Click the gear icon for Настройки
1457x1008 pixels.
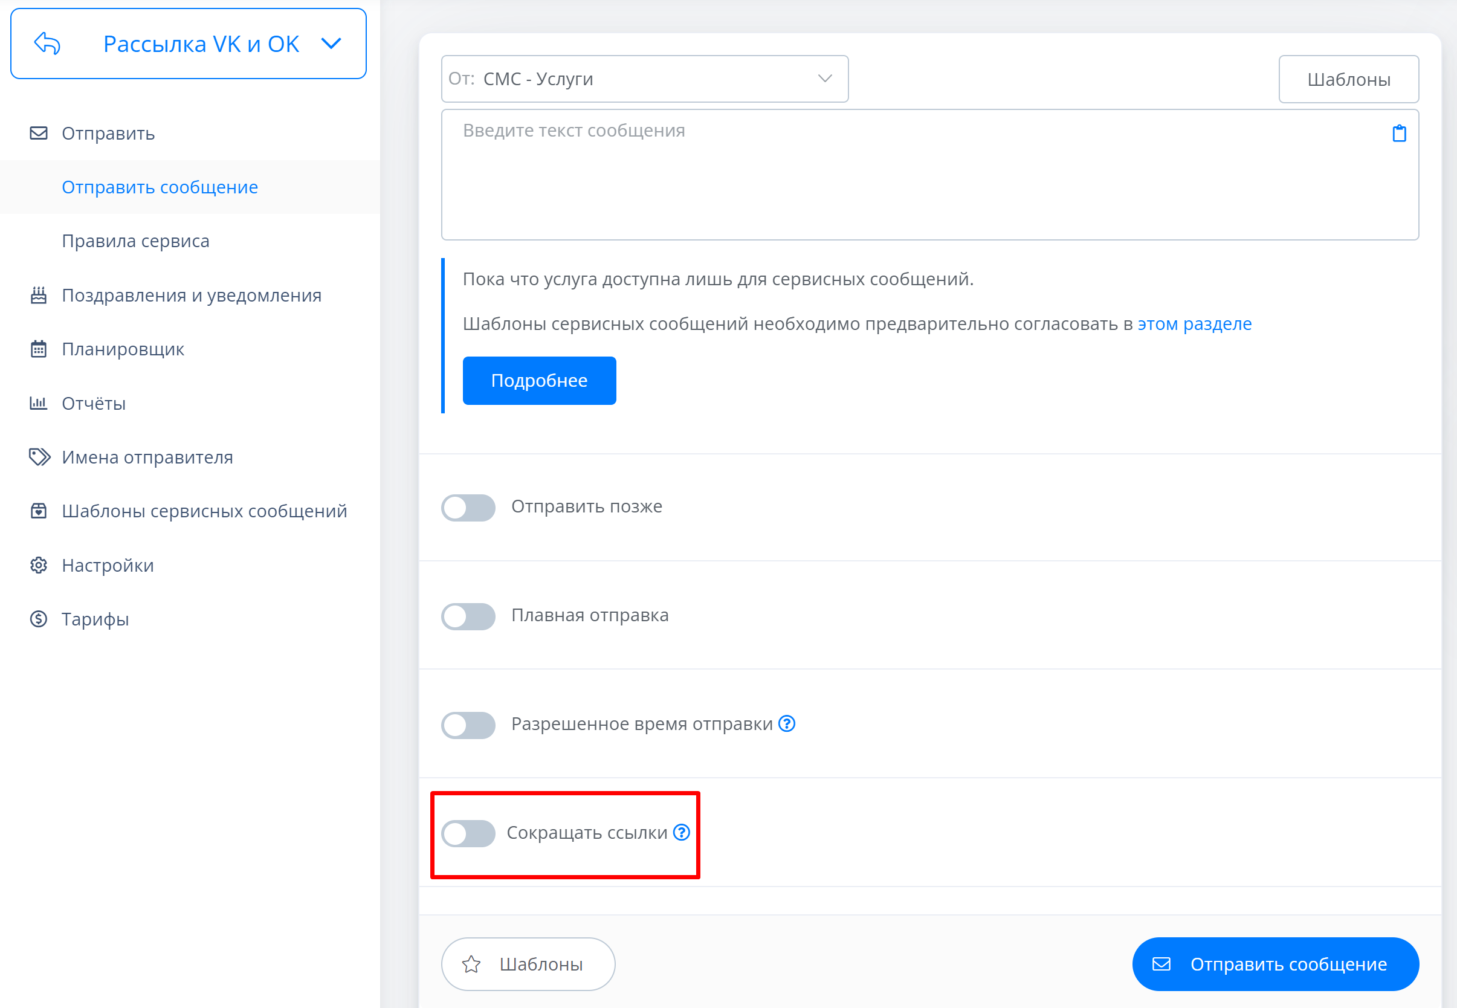click(39, 565)
